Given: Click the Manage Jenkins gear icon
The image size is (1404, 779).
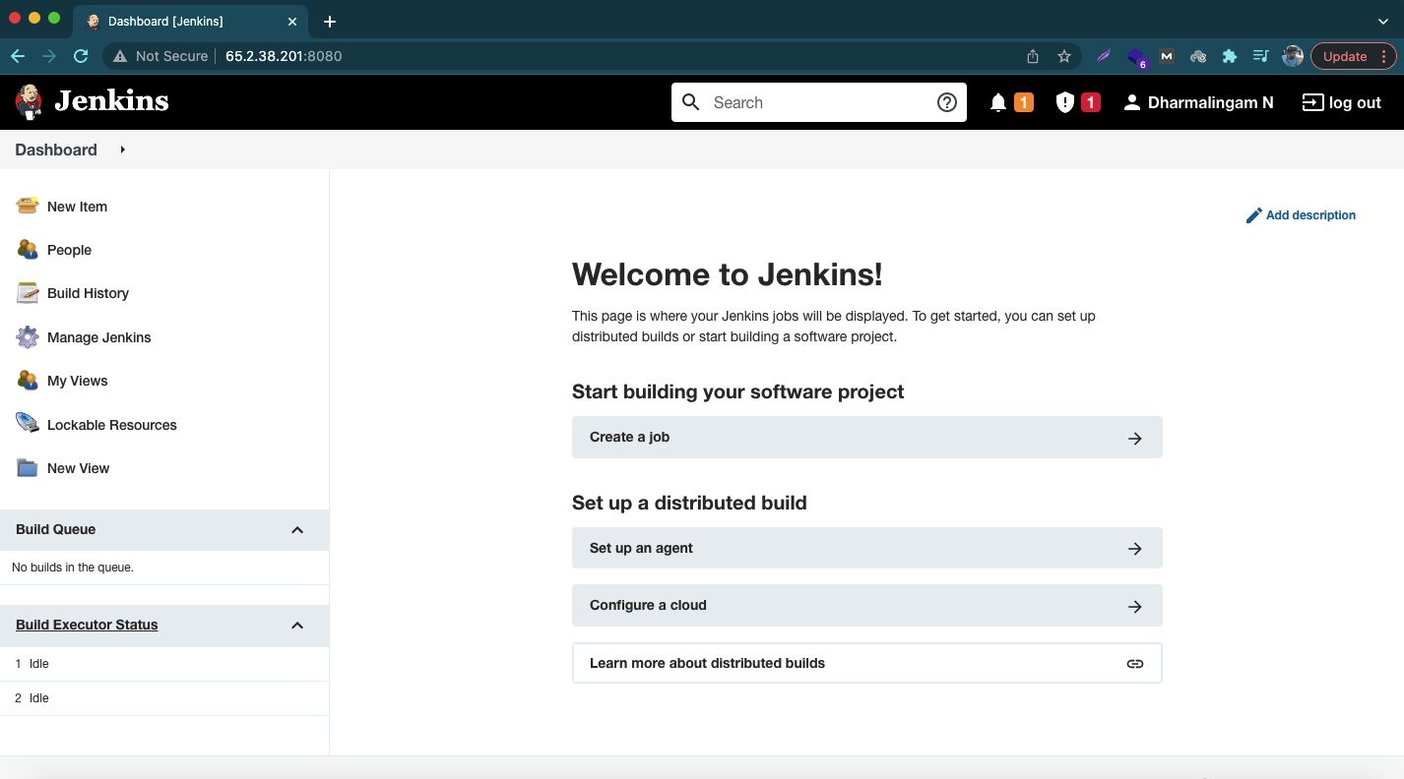Looking at the screenshot, I should [x=28, y=337].
